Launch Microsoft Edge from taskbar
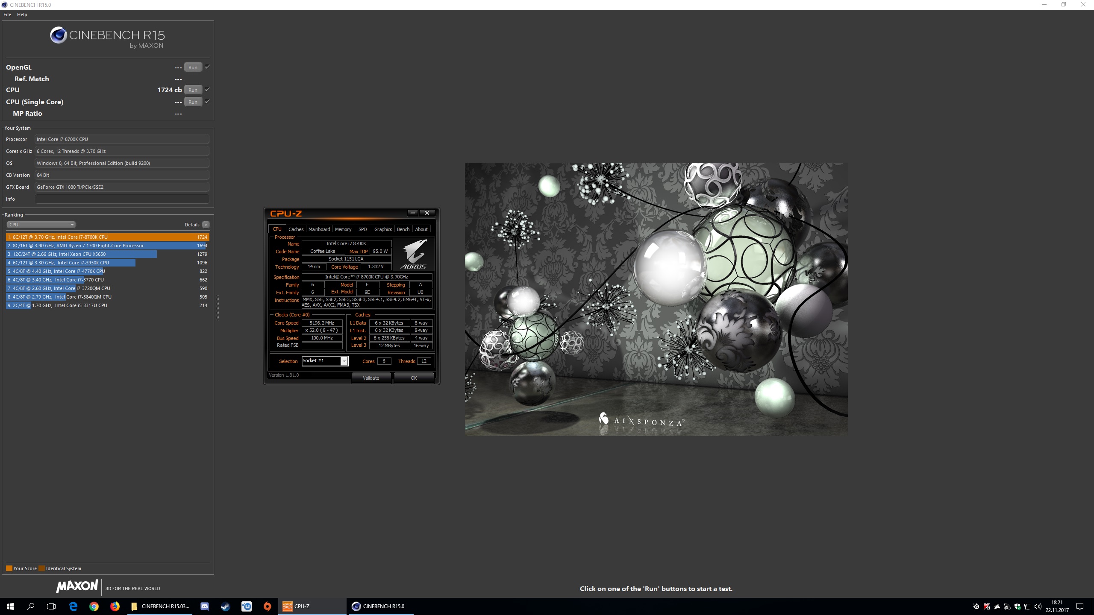 [73, 606]
